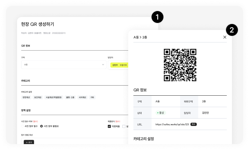Click the A동 > 2층 breadcrumb title

140,37
